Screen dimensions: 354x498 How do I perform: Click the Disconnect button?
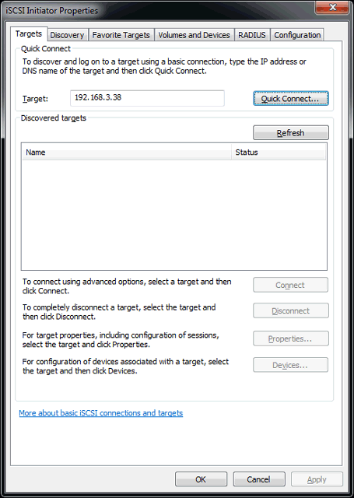(x=290, y=310)
